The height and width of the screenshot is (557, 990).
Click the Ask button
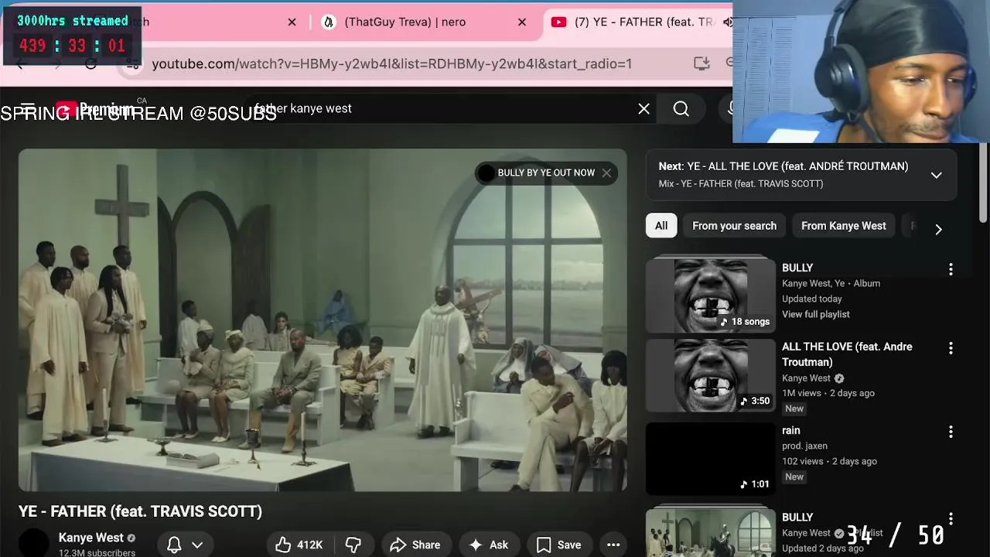coord(489,545)
